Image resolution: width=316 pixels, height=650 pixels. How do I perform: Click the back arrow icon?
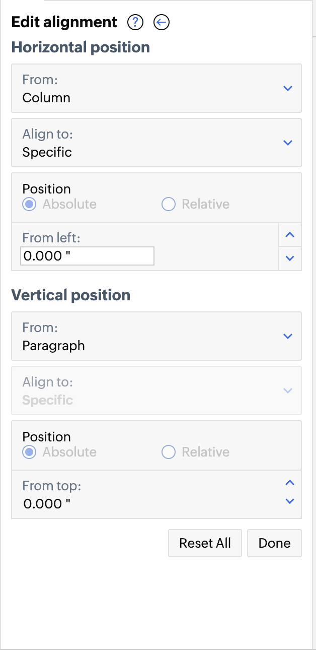pyautogui.click(x=162, y=22)
